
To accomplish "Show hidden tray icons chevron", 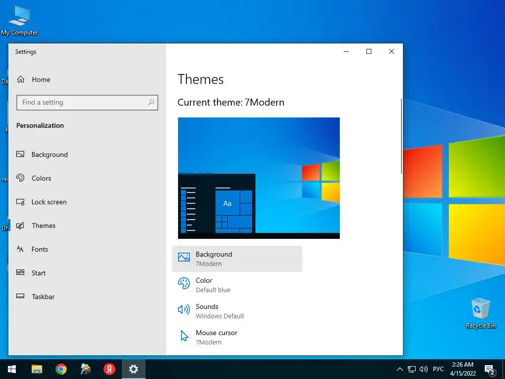I will tap(399, 369).
